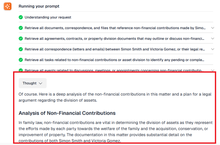The image size is (220, 145).
Task: Click the Running your prompt heading
Action: tap(39, 6)
